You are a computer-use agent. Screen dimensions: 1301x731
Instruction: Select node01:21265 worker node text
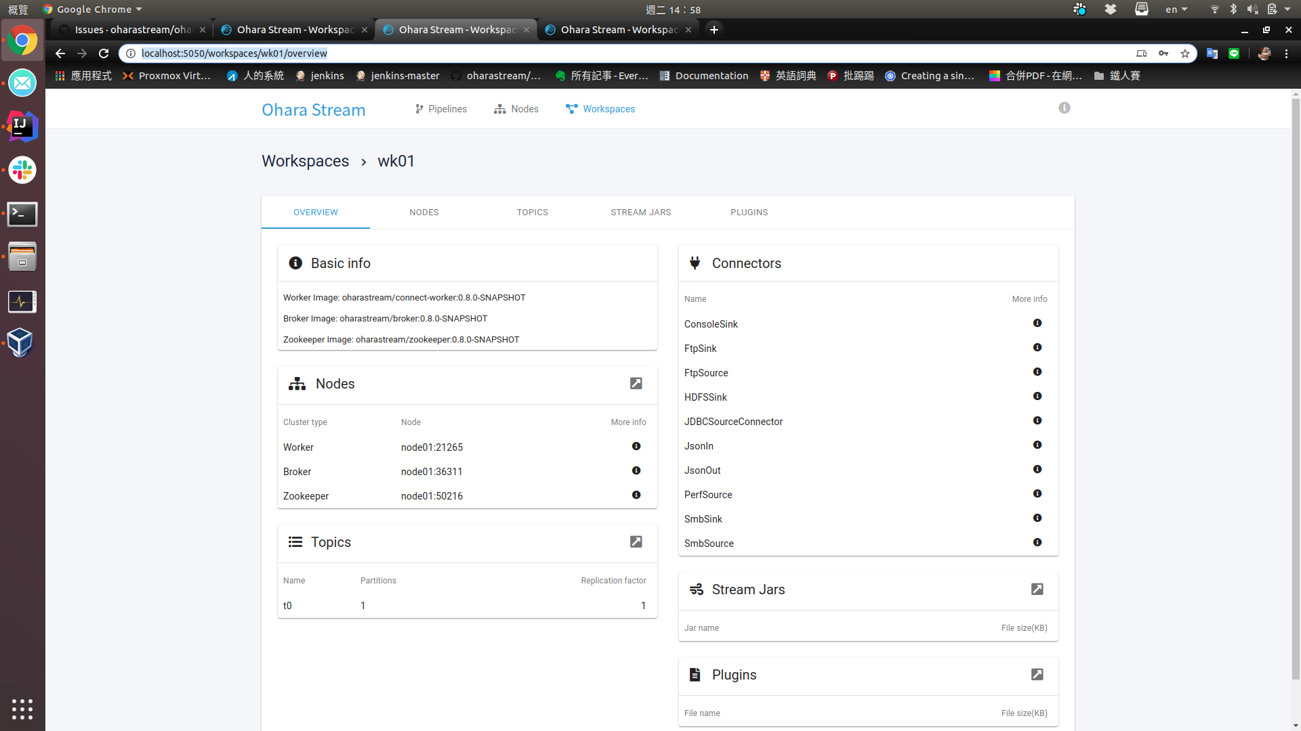pos(432,447)
